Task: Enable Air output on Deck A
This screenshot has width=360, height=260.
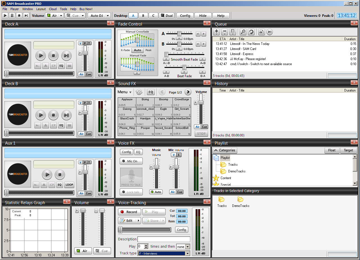Action: 81,74
